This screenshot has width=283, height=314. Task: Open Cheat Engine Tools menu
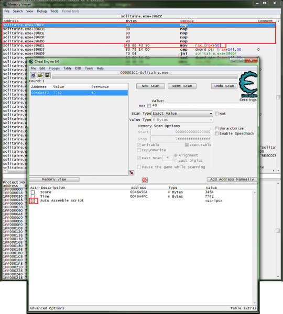click(x=89, y=68)
